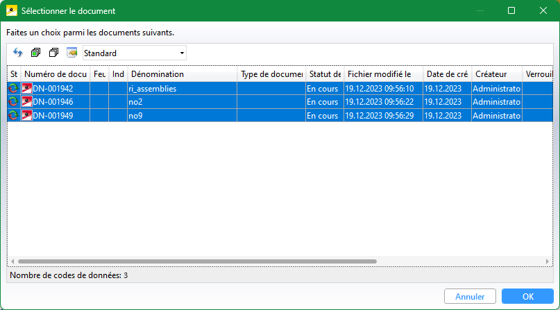The height and width of the screenshot is (310, 560).
Task: Sort by the Dénomination column header
Action: point(182,74)
